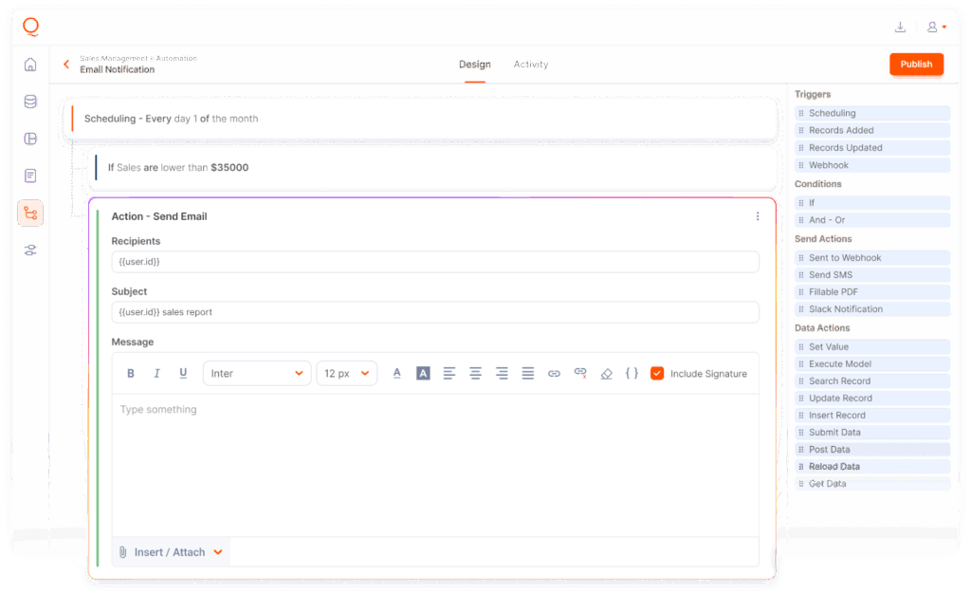Toggle underline formatting in message toolbar
The height and width of the screenshot is (595, 971).
click(x=183, y=374)
